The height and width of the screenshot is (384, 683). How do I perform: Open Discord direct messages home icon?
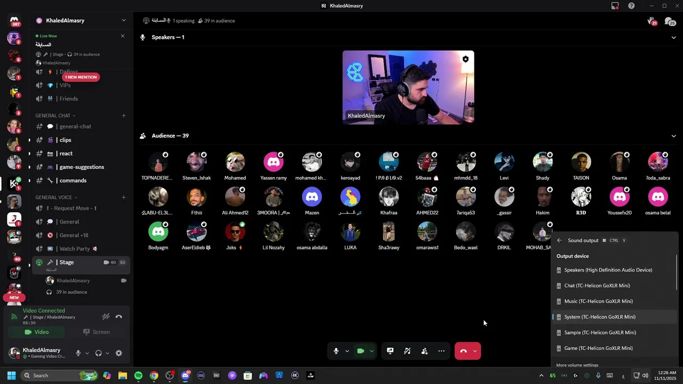tap(14, 20)
